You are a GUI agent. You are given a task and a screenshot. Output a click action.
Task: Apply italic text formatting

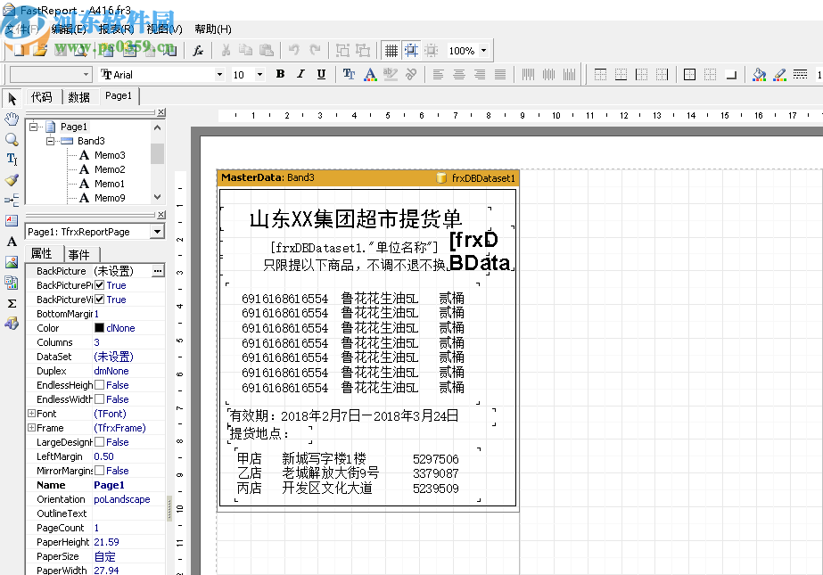coord(300,75)
